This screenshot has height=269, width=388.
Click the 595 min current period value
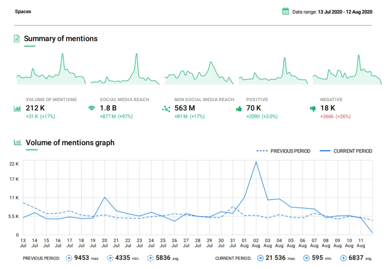(x=317, y=258)
